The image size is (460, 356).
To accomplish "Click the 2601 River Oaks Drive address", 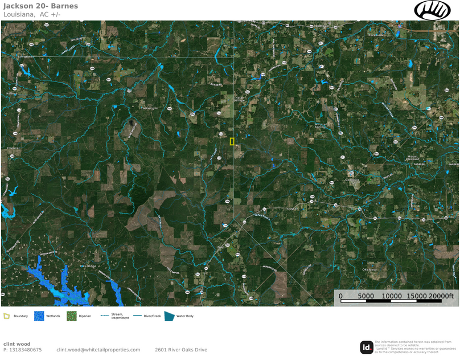I will coord(181,350).
